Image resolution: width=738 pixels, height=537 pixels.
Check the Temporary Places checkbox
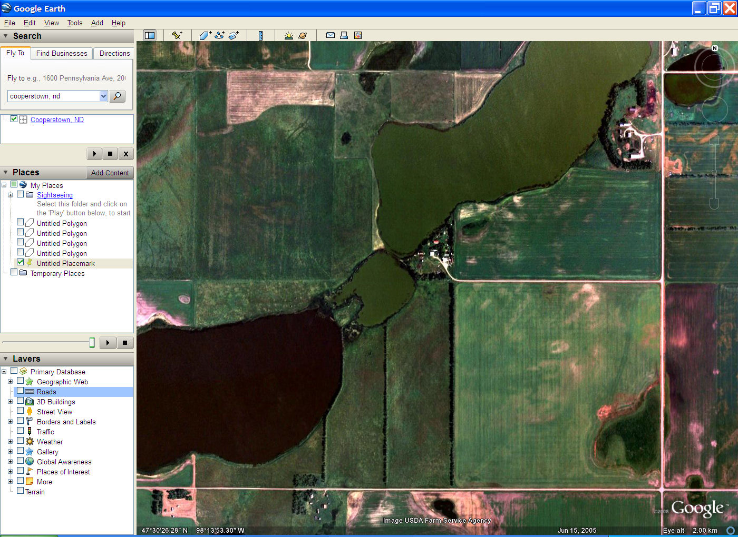click(x=14, y=272)
